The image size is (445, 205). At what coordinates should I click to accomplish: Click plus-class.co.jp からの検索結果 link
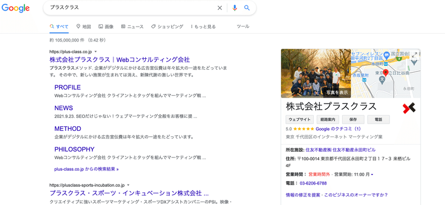click(x=87, y=170)
